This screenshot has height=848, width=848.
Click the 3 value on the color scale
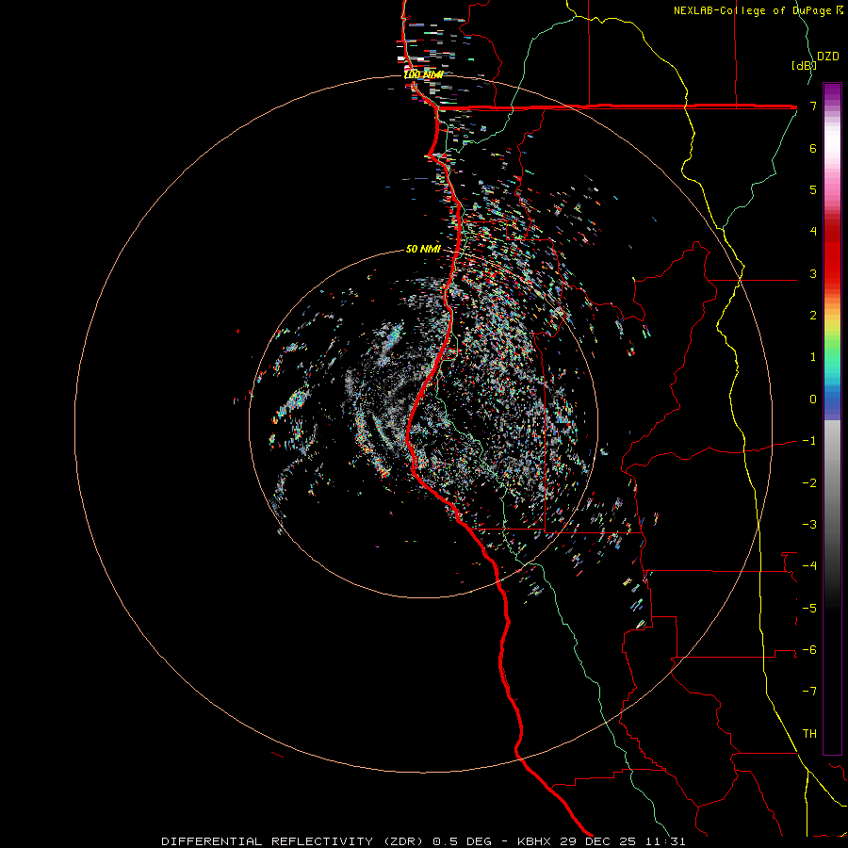813,273
